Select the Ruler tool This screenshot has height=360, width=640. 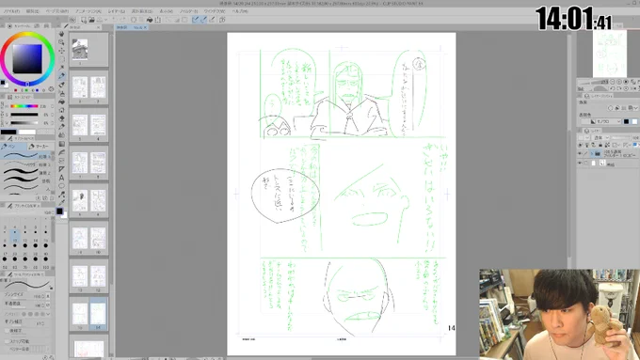point(61,169)
